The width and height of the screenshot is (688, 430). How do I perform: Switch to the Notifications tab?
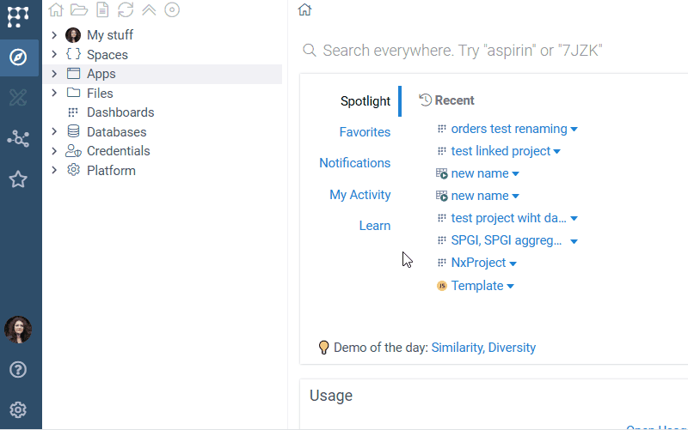click(354, 163)
